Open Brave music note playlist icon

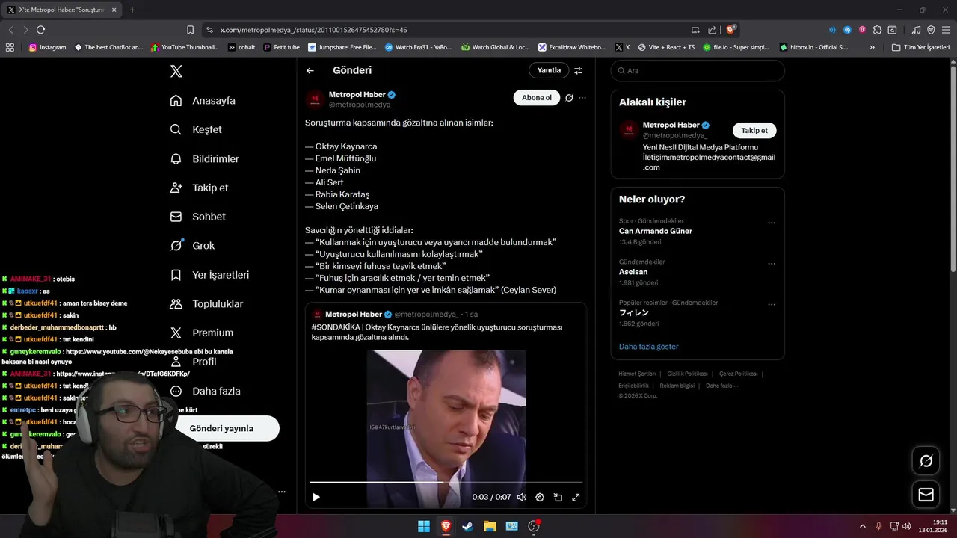click(x=917, y=30)
